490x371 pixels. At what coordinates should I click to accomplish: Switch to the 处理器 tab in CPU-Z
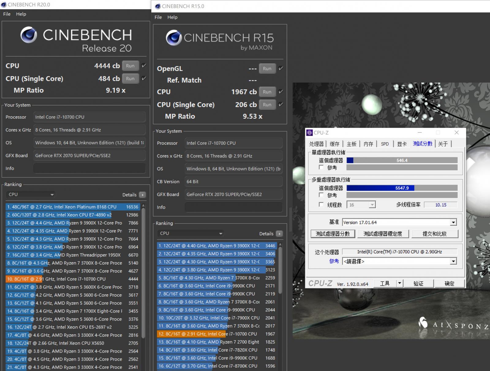tap(316, 144)
